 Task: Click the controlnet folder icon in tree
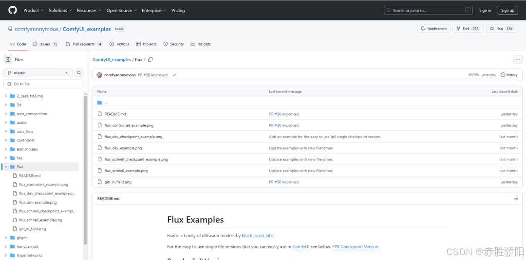(12, 140)
